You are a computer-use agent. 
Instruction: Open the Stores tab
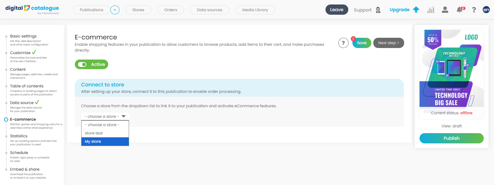pos(138,10)
